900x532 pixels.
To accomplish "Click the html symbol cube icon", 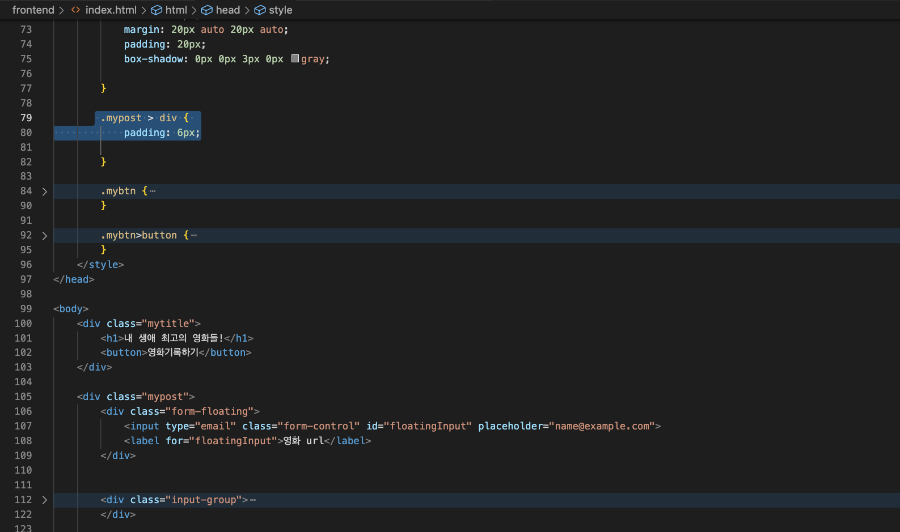I will pos(157,10).
